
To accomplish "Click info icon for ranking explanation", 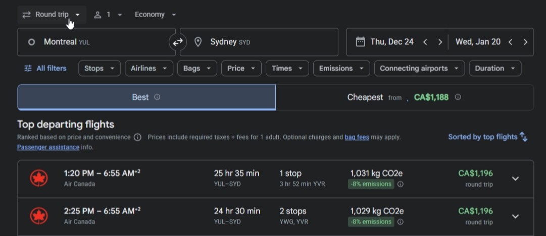I will [x=137, y=137].
